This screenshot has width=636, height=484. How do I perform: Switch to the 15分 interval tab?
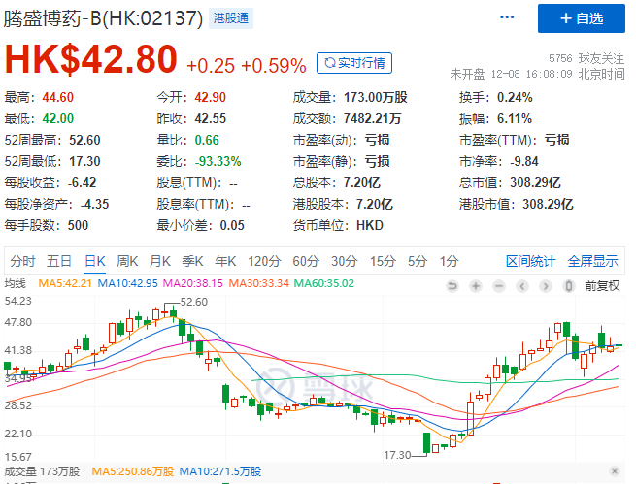click(x=383, y=261)
